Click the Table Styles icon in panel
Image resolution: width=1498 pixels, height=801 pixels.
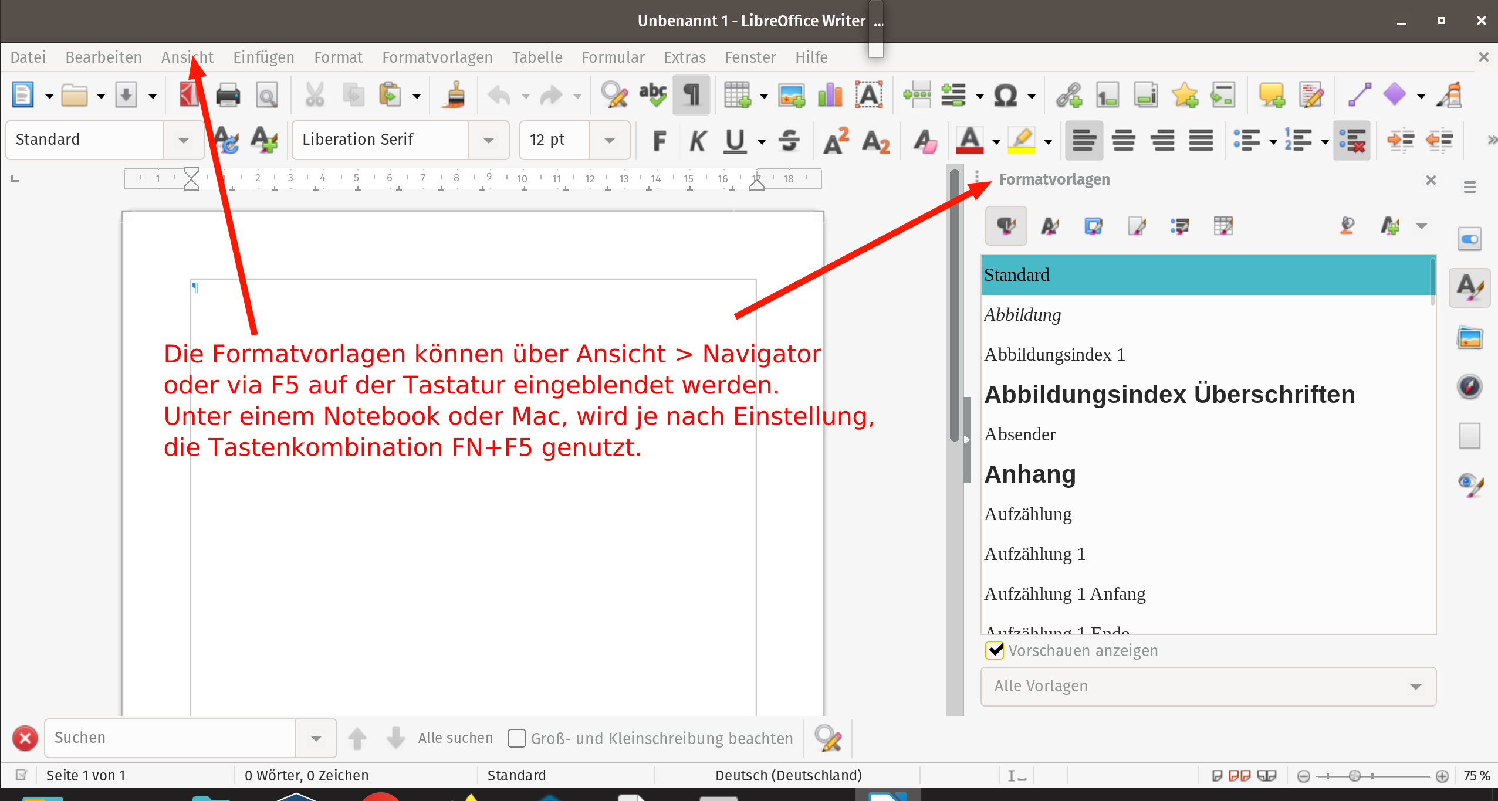[1223, 226]
